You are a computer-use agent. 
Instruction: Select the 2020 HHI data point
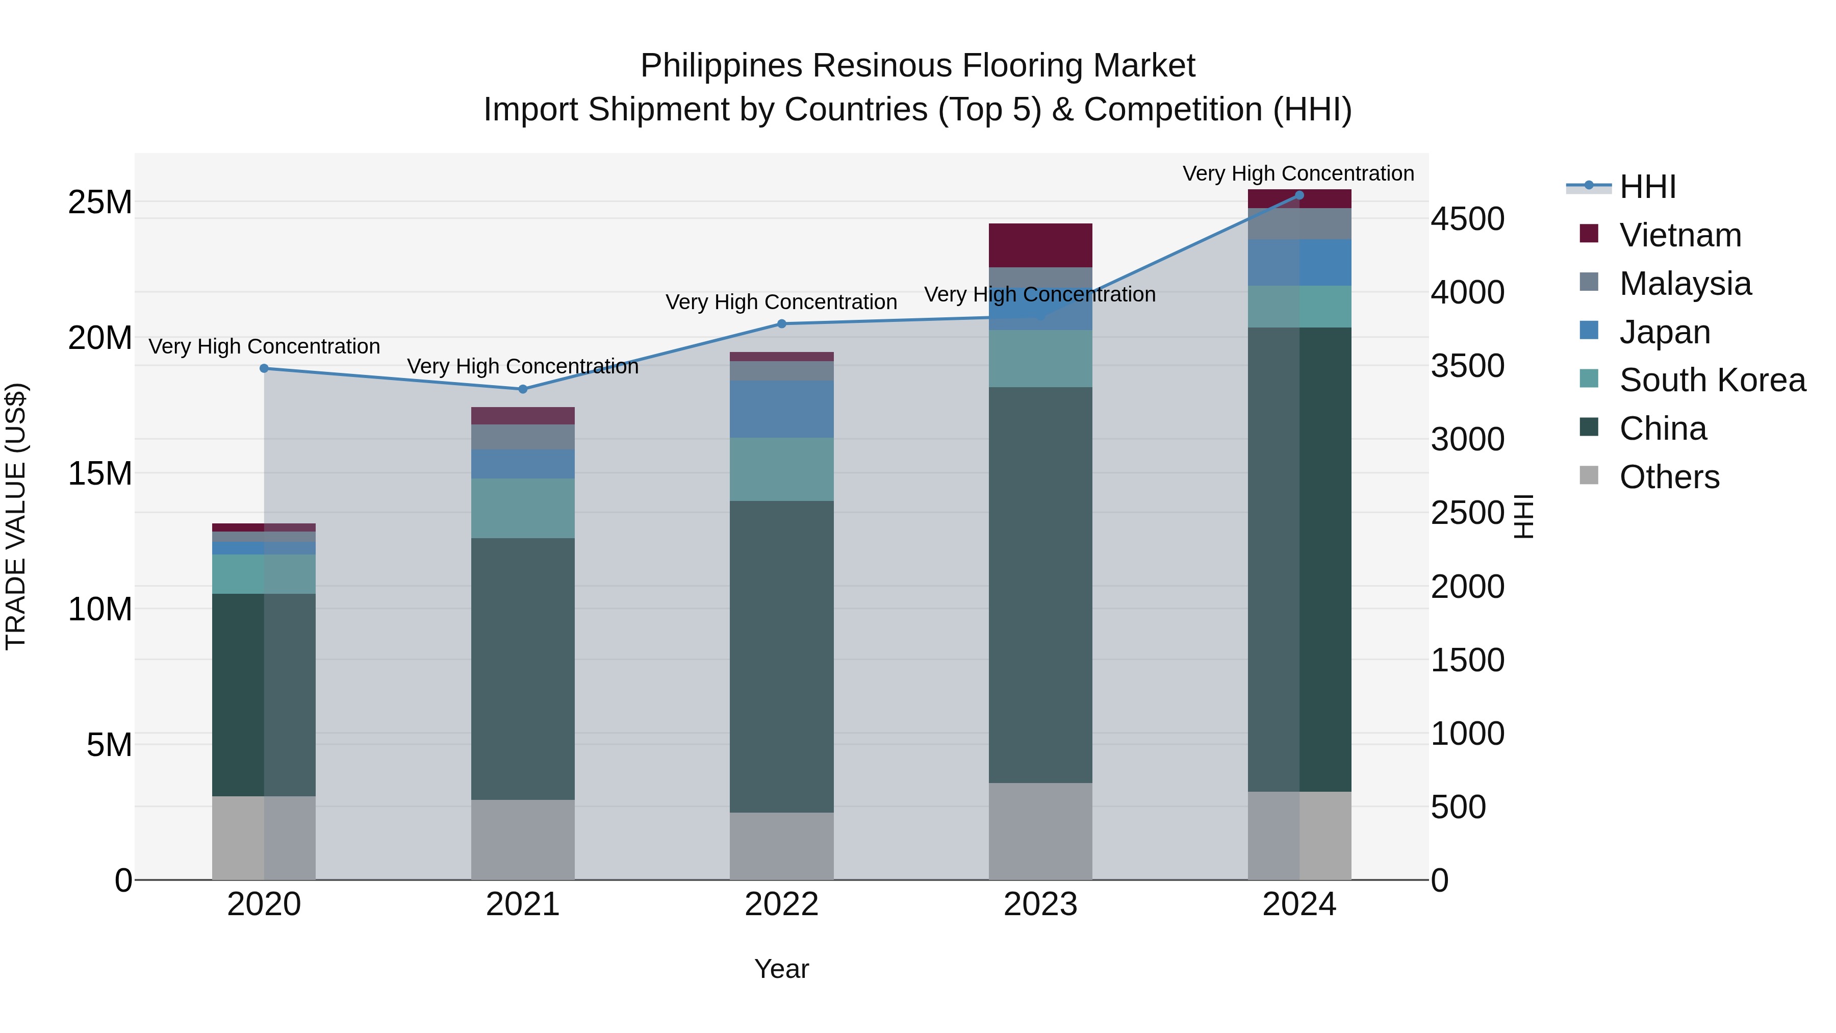tap(264, 369)
